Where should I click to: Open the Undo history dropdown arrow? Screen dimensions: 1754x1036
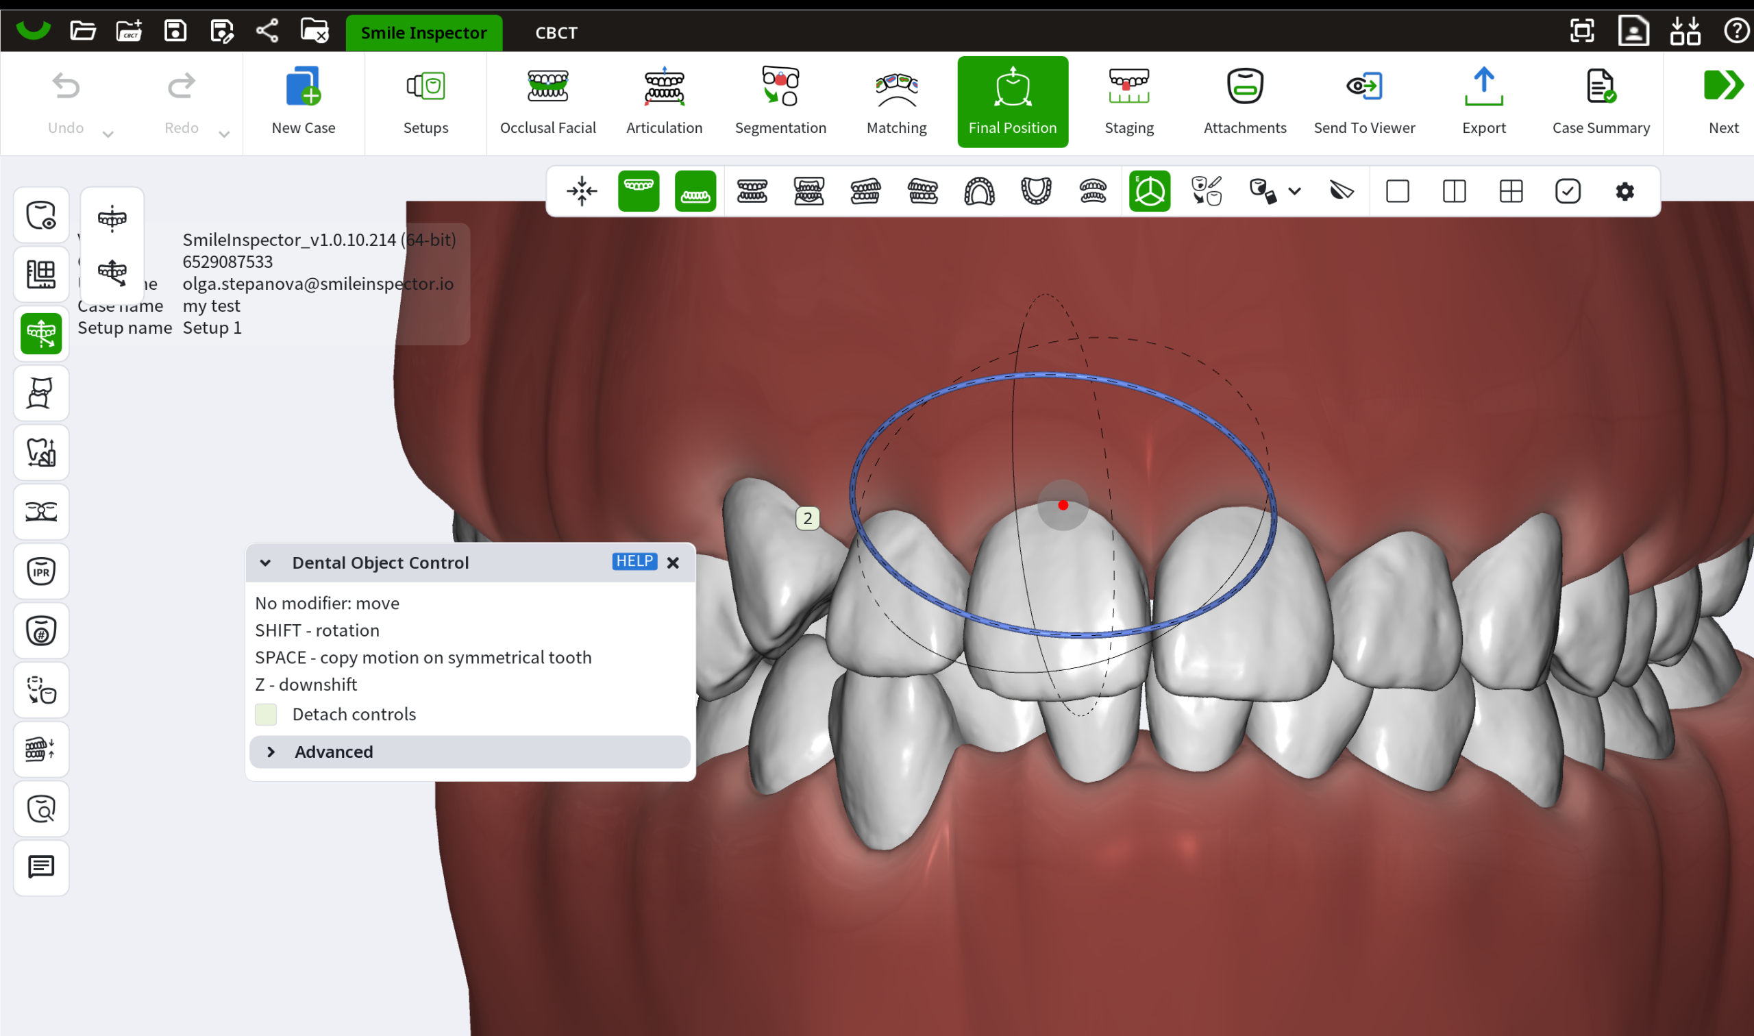pyautogui.click(x=108, y=134)
